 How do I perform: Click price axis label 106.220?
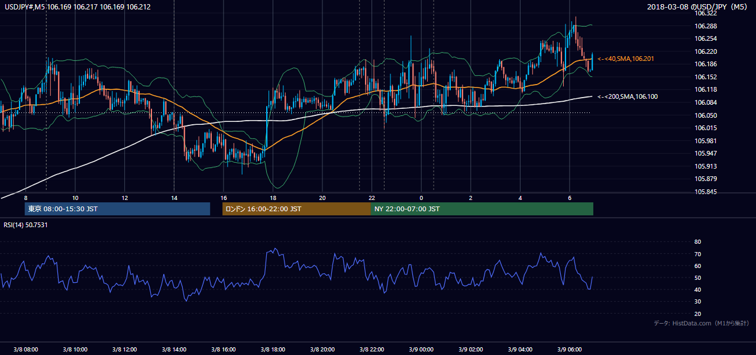[707, 51]
